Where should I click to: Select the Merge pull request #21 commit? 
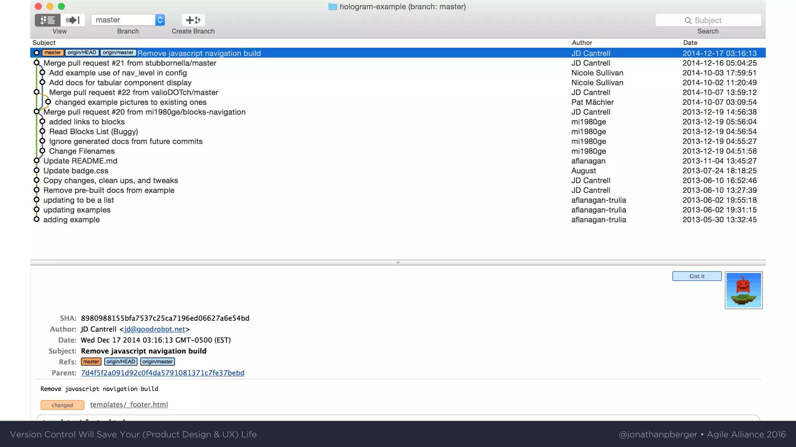point(130,63)
